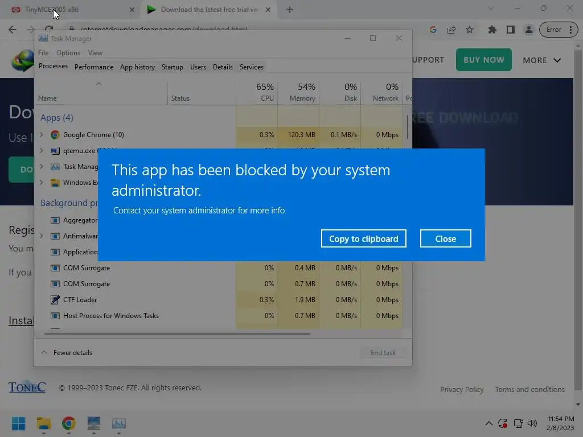The height and width of the screenshot is (437, 583).
Task: Click Chrome back arrow
Action: coord(13,30)
